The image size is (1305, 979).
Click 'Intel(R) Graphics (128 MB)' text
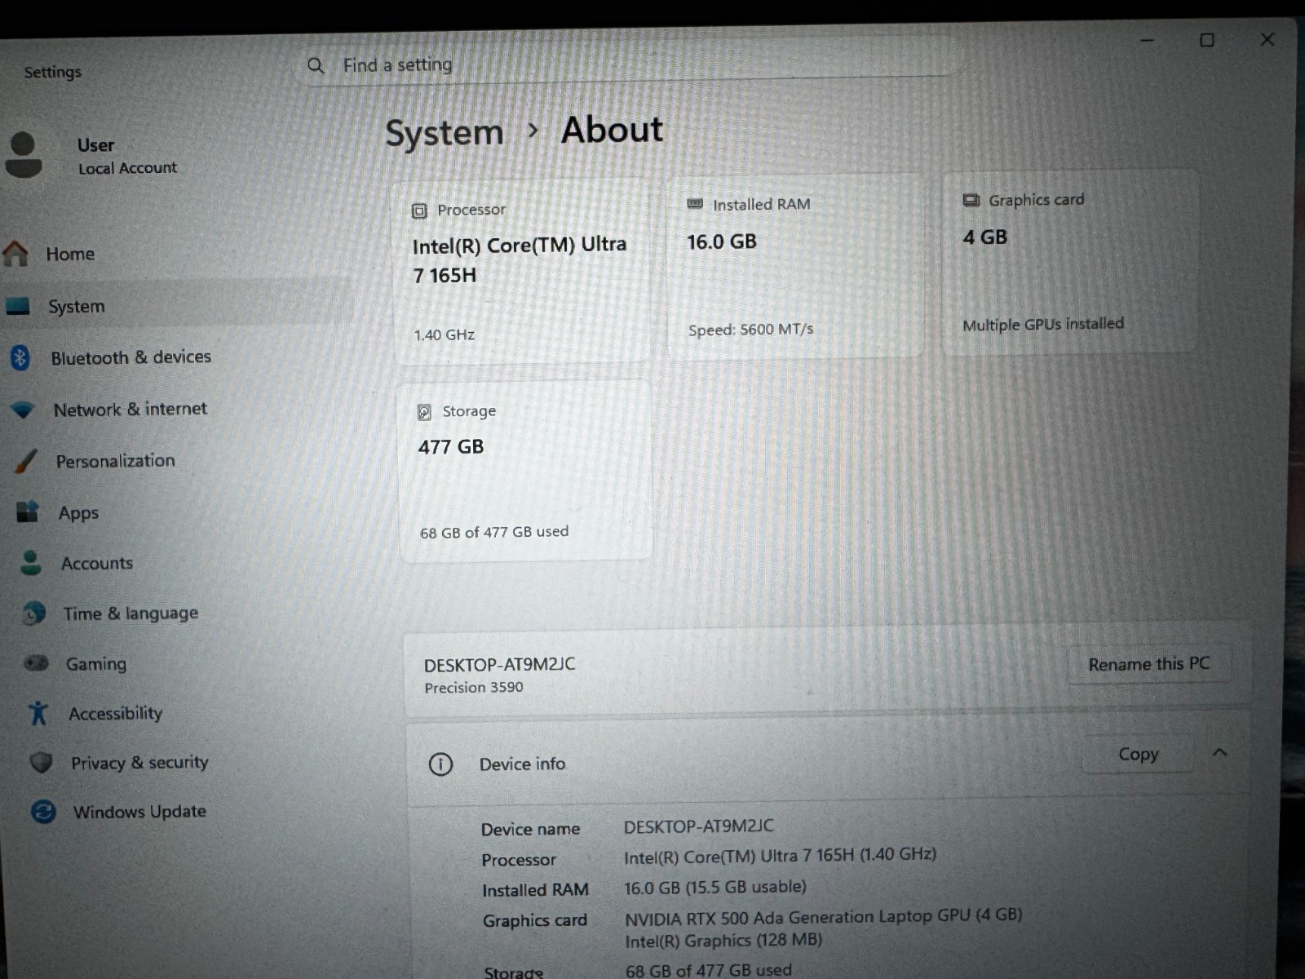point(723,941)
